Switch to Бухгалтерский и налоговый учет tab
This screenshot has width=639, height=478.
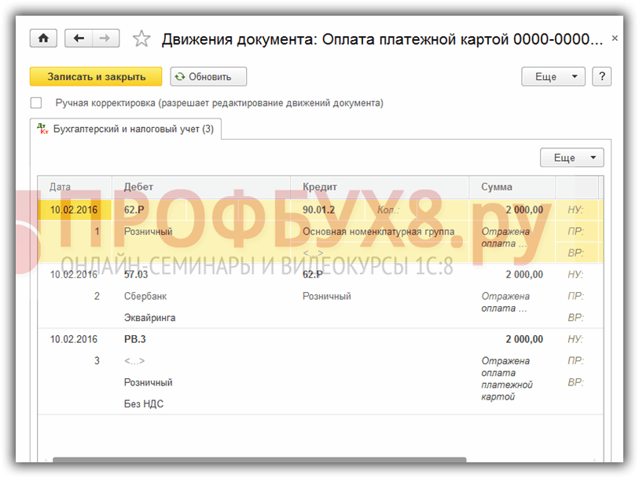pyautogui.click(x=132, y=129)
